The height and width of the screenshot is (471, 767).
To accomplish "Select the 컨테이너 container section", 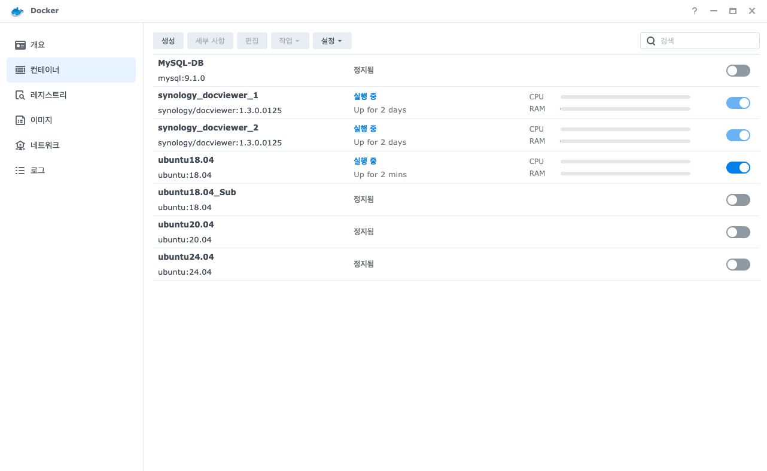I will [x=71, y=70].
